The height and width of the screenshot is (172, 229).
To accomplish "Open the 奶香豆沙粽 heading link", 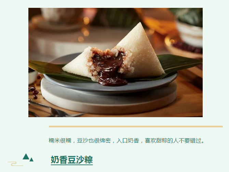I will tap(72, 160).
